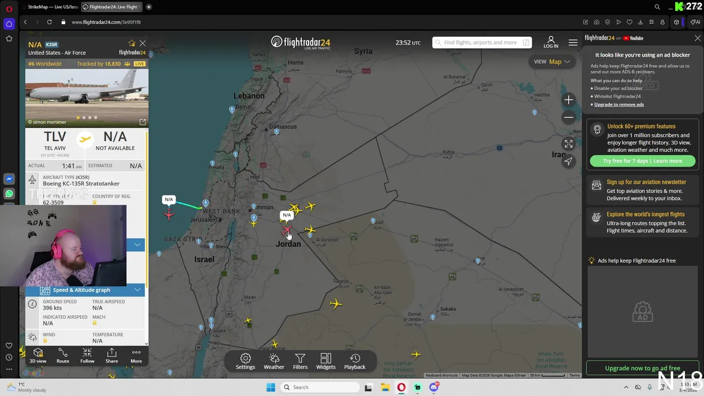Click Upgrade to remove ads link

click(x=619, y=105)
